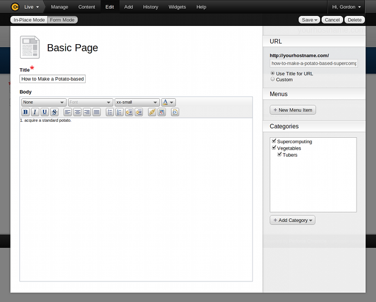Click into the Title input field

[x=52, y=79]
